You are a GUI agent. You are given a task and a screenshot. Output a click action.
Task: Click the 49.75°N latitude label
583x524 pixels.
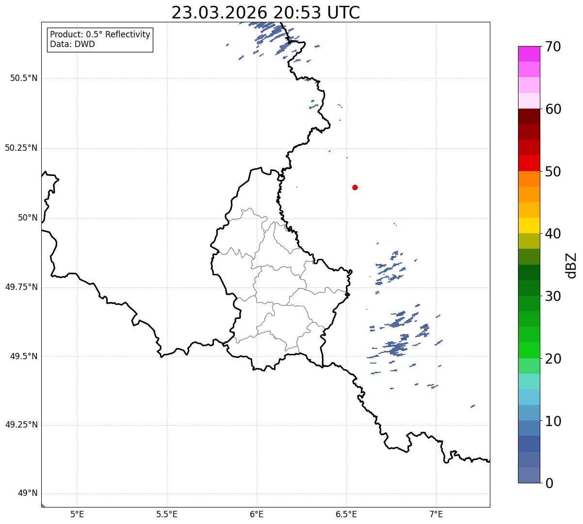[x=21, y=287]
